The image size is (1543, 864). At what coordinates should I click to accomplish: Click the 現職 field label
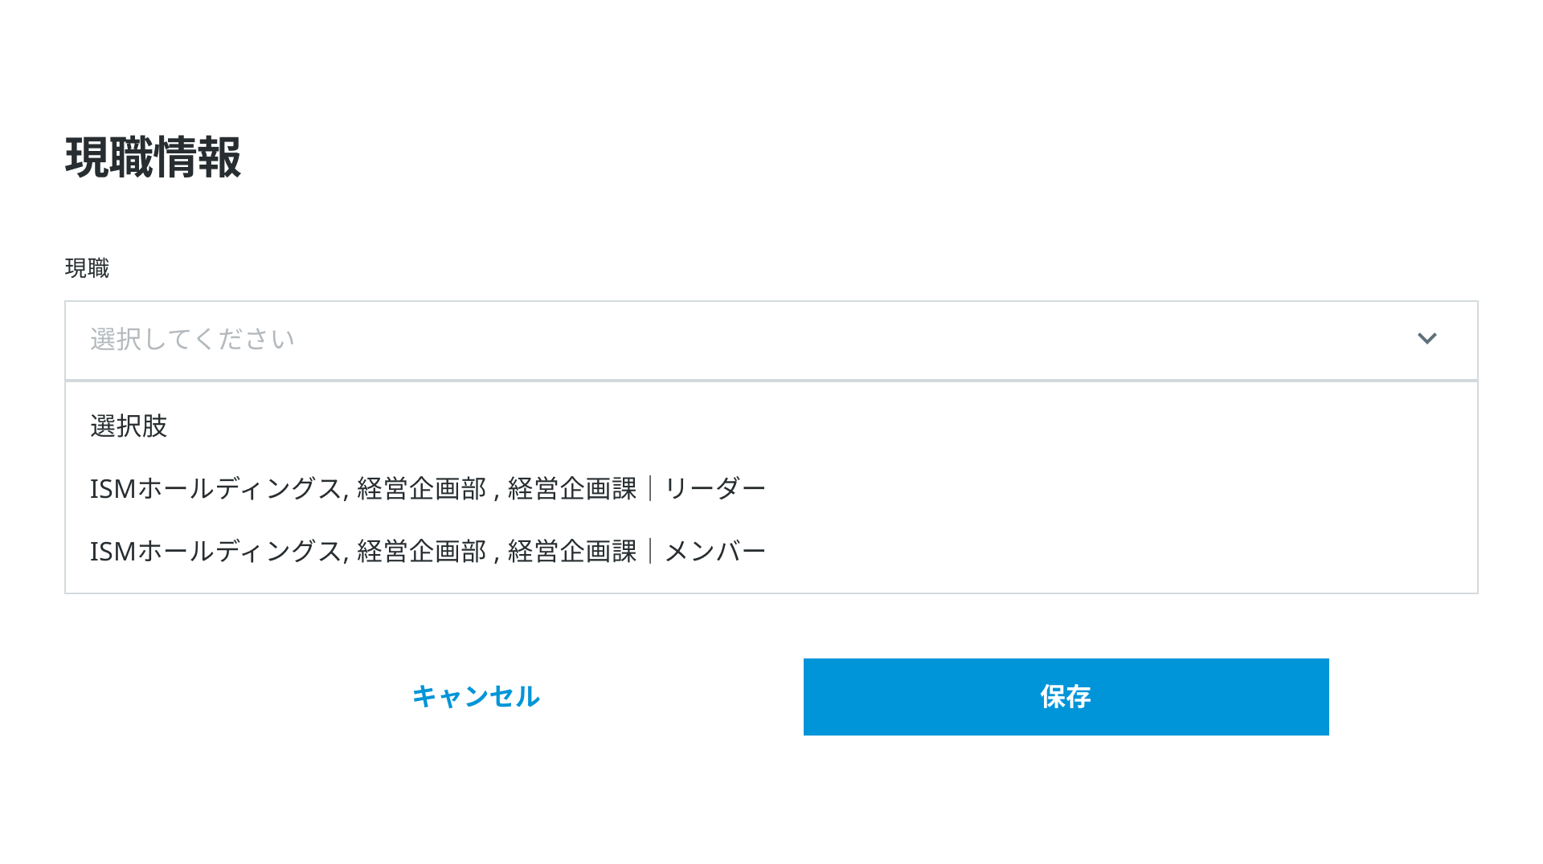[87, 268]
